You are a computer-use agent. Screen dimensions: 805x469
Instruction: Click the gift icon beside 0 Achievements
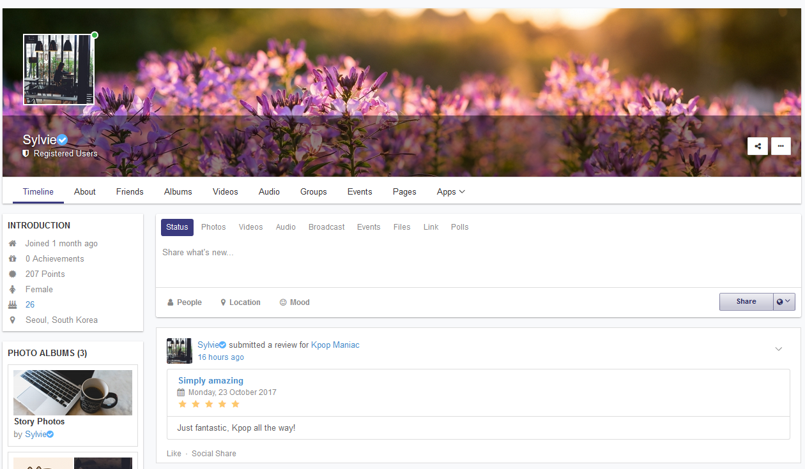point(13,258)
